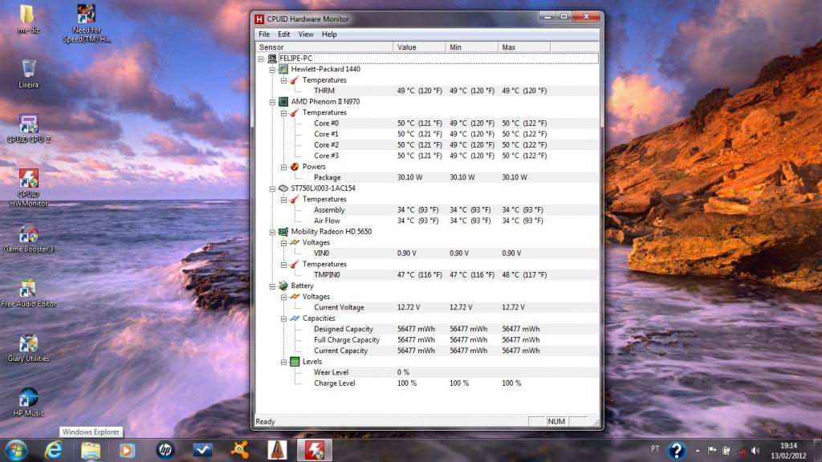Click the Sensor column header
Screen dimensions: 822x462
pyautogui.click(x=324, y=47)
